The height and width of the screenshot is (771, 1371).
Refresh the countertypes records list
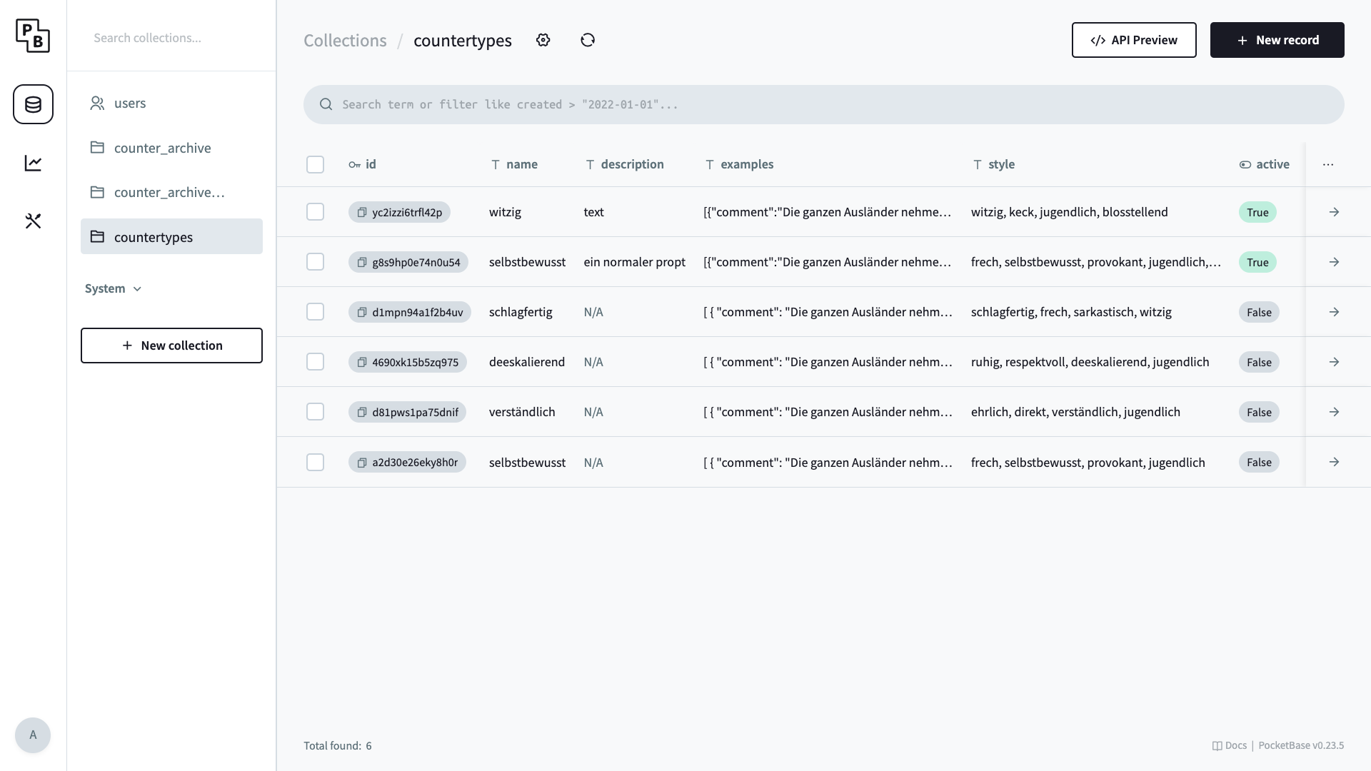coord(588,40)
